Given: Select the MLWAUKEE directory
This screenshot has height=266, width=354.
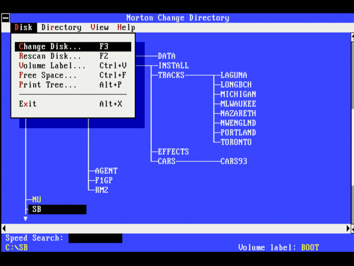Looking at the screenshot, I should [x=238, y=104].
